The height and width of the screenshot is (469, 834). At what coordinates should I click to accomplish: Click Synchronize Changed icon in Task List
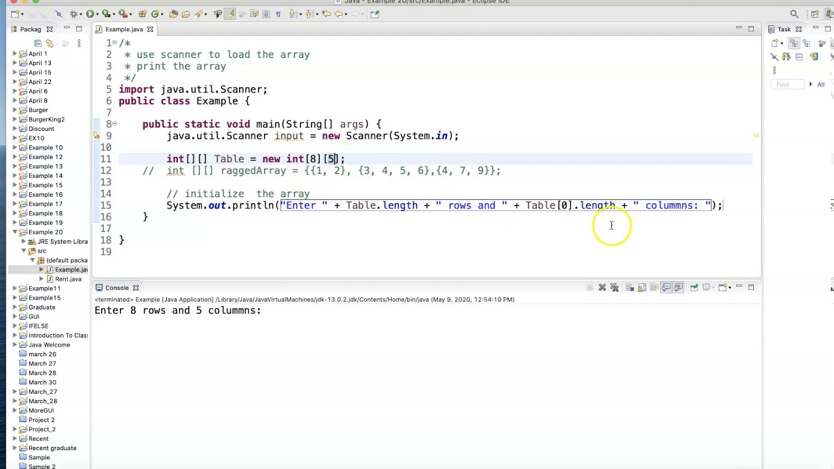pyautogui.click(x=814, y=57)
